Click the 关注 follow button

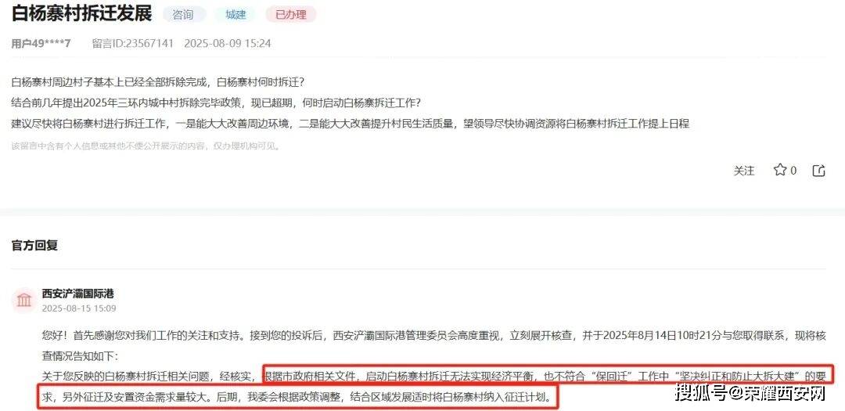744,171
